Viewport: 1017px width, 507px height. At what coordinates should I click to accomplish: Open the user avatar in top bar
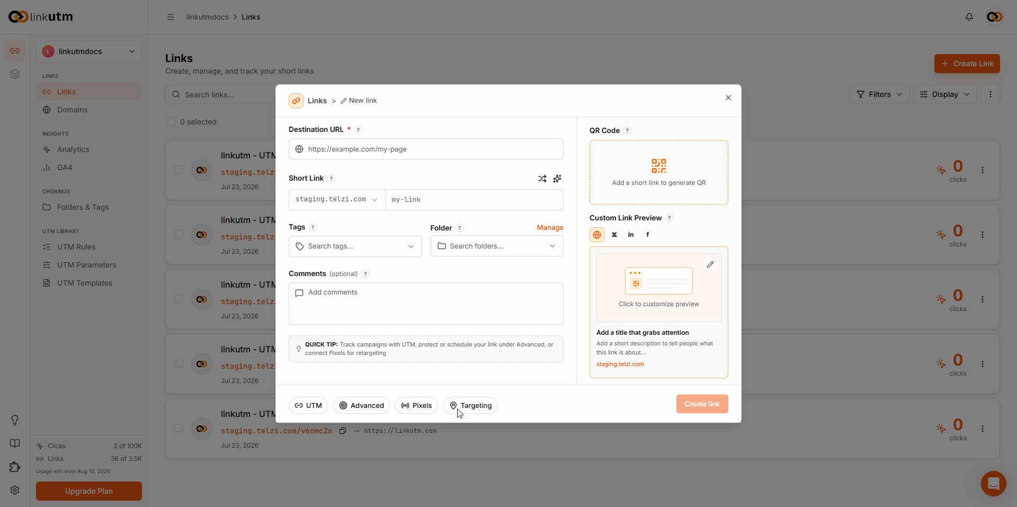point(995,17)
